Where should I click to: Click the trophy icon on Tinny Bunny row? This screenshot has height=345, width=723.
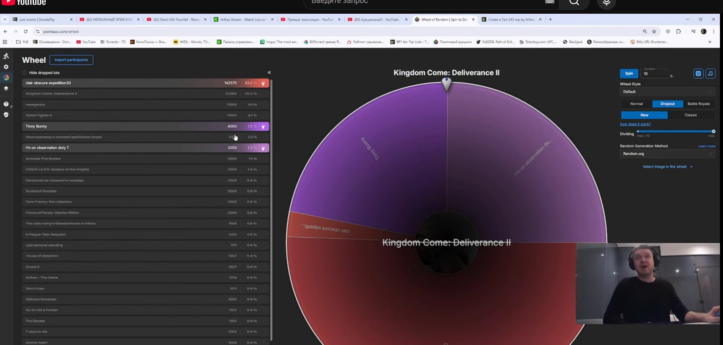point(263,126)
